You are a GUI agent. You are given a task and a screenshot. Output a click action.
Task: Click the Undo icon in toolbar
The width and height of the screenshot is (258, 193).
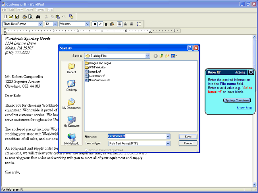click(64, 16)
